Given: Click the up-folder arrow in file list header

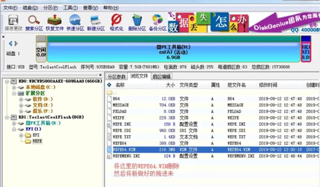Looking at the screenshot, I should pyautogui.click(x=109, y=85).
